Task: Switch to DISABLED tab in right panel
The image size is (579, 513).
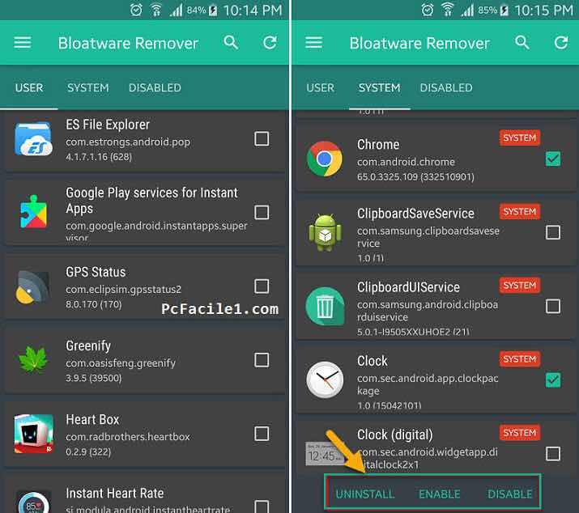Action: (446, 88)
